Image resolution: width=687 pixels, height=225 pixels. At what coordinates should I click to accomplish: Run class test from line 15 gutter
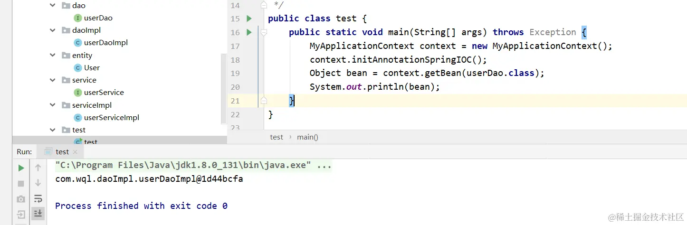pyautogui.click(x=249, y=19)
